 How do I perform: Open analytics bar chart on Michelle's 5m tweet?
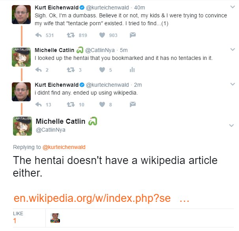click(132, 70)
